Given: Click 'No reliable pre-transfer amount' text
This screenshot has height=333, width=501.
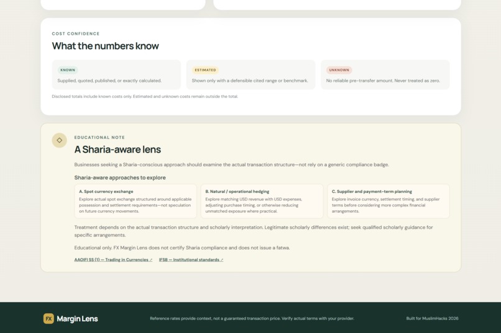Looking at the screenshot, I should (383, 81).
